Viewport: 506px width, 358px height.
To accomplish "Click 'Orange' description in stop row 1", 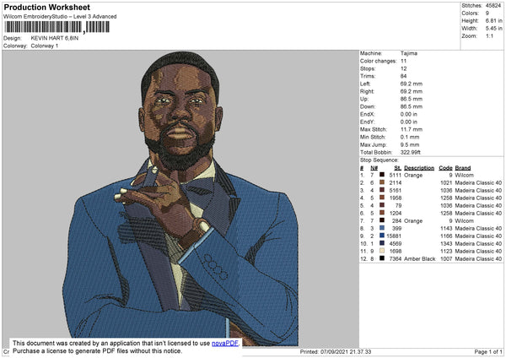I will tap(413, 175).
